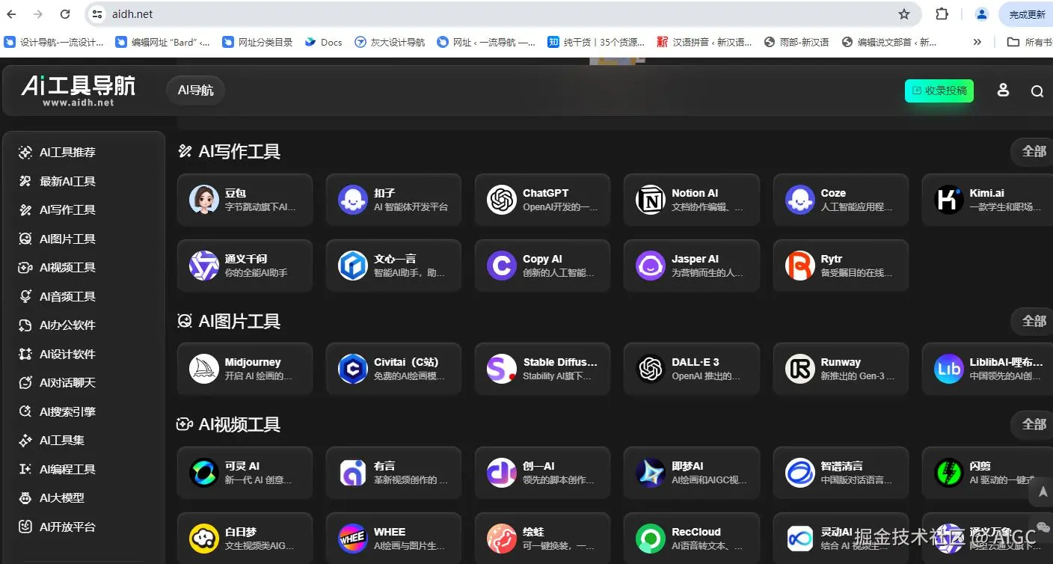Image resolution: width=1053 pixels, height=564 pixels.
Task: Click the 文心一言 logo icon
Action: pos(352,266)
